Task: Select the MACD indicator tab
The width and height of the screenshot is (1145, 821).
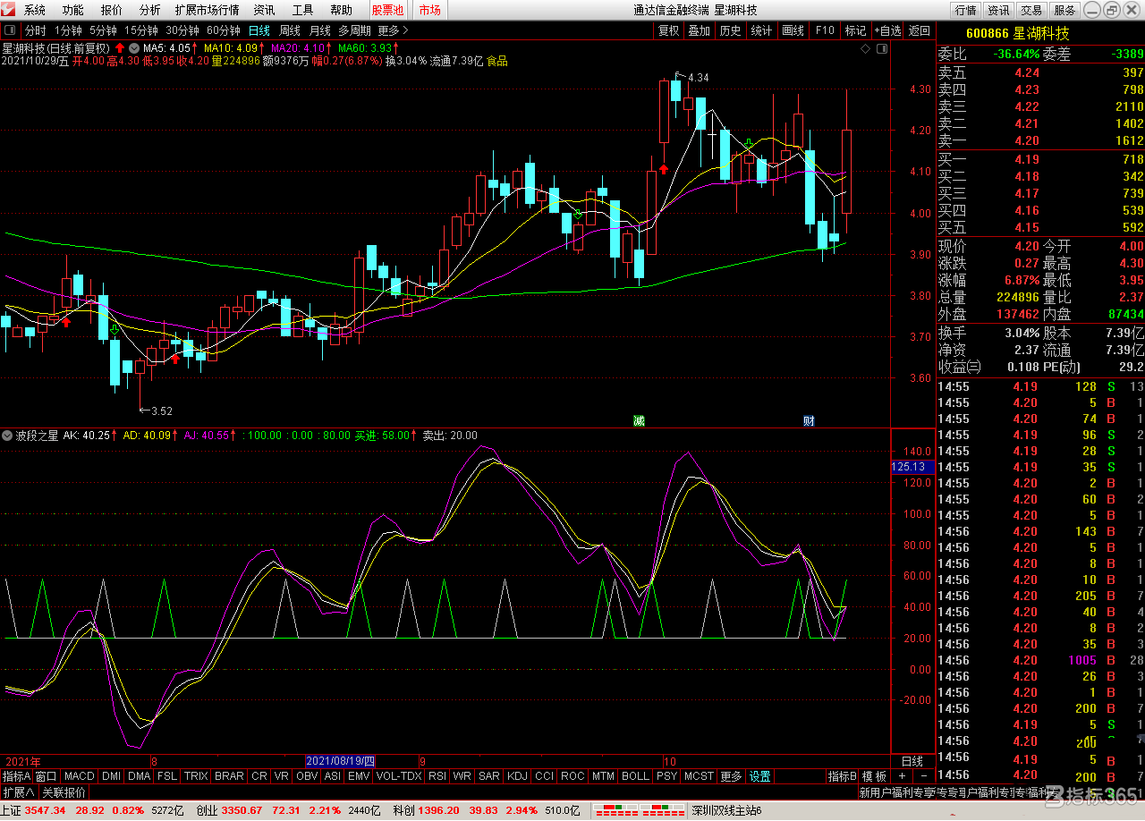Action: point(79,776)
